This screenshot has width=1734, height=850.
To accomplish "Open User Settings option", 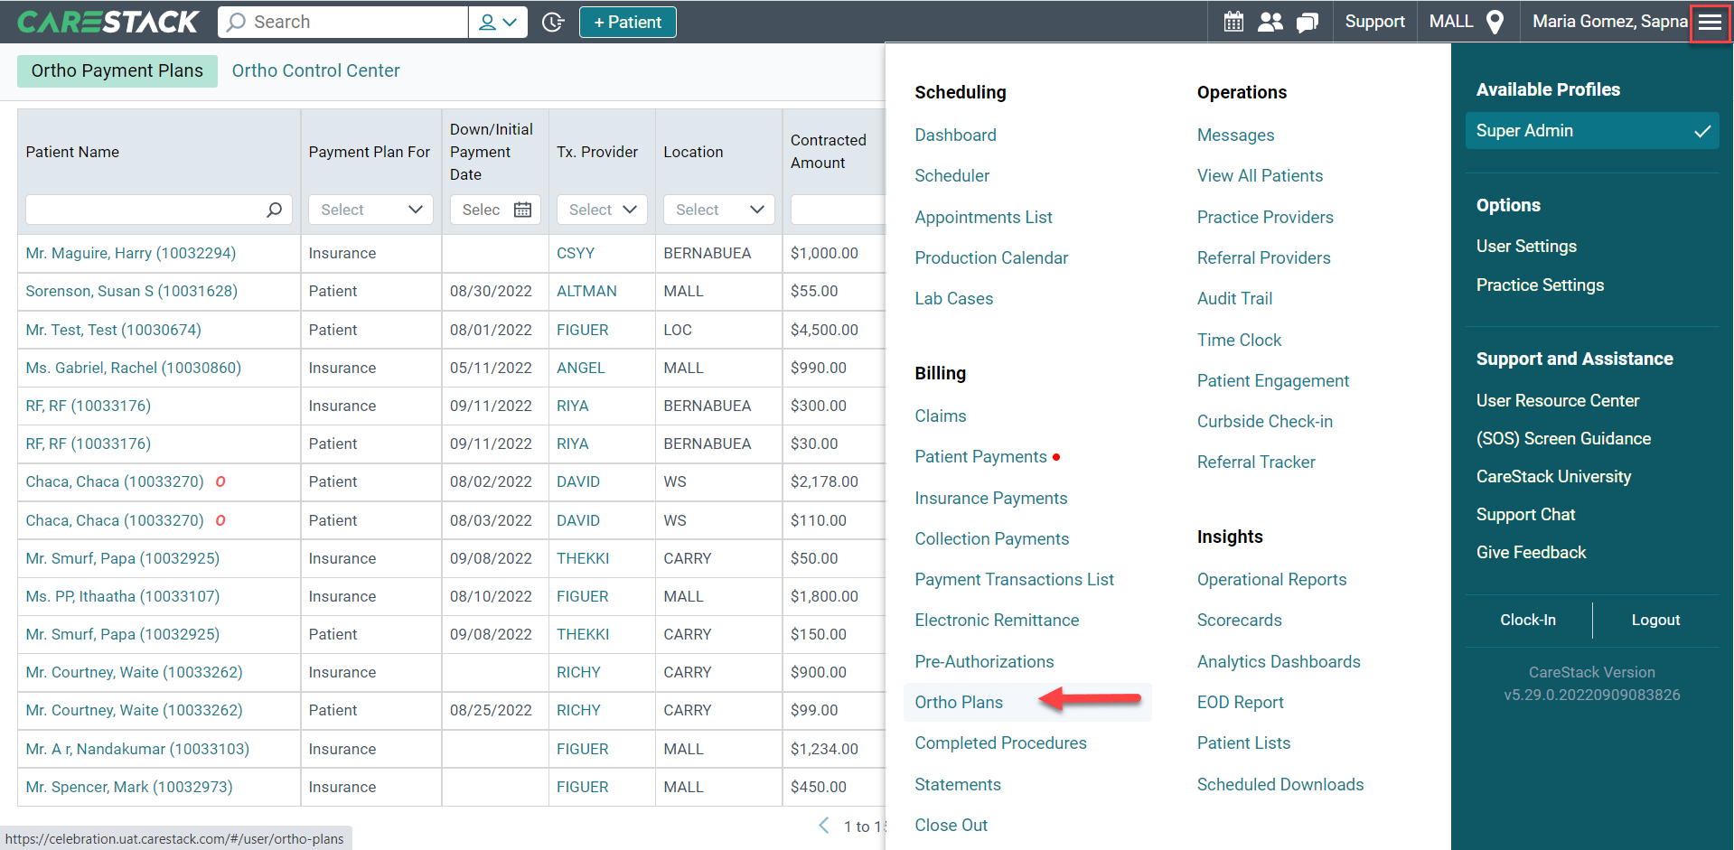I will [1526, 246].
